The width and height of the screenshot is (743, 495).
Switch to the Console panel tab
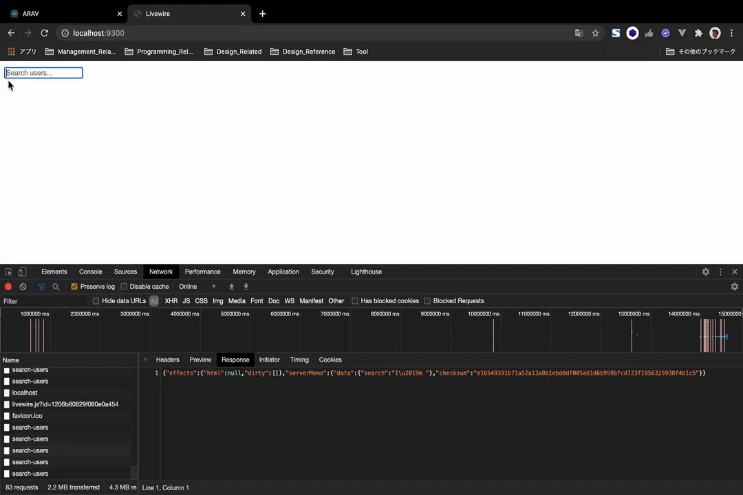pos(91,272)
